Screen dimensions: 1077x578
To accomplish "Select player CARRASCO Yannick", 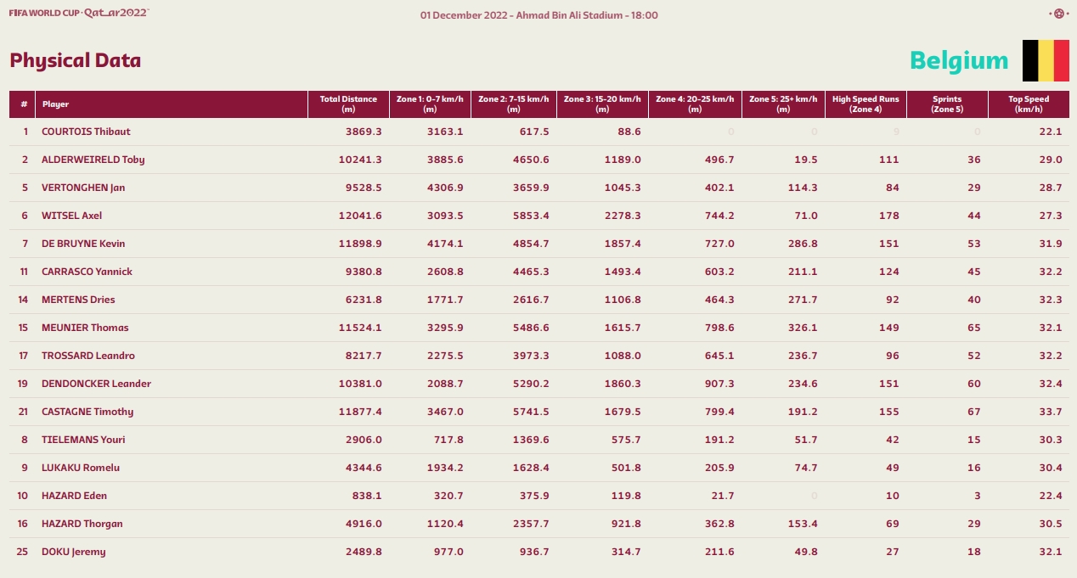I will click(87, 272).
